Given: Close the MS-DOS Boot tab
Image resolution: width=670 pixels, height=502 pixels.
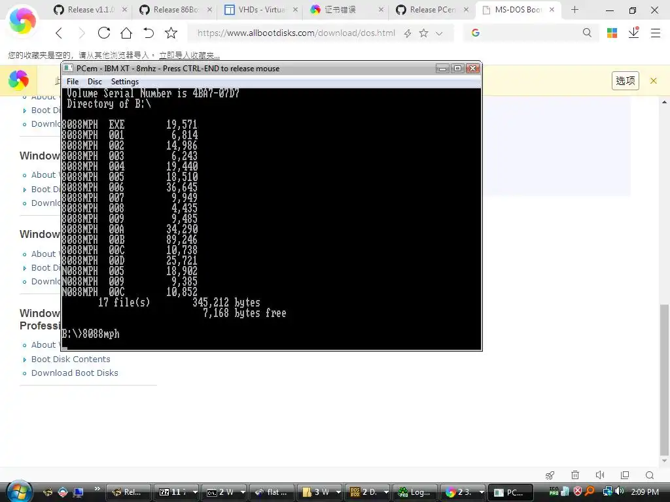Looking at the screenshot, I should pos(552,9).
